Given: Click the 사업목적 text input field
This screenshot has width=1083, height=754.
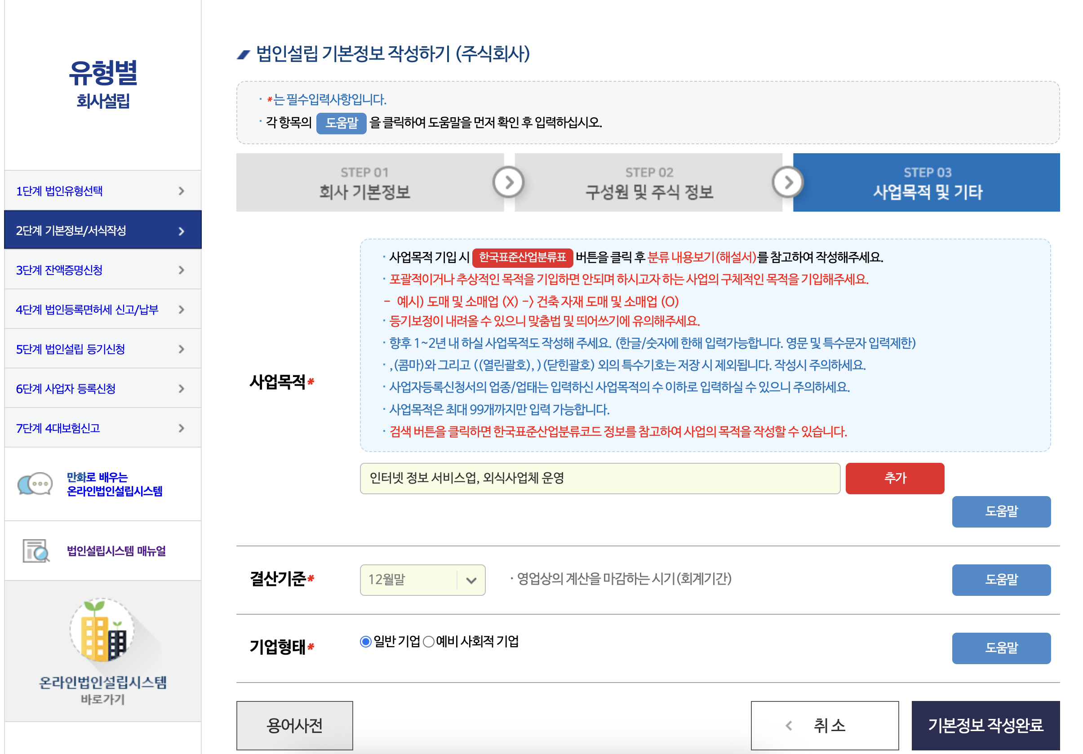Looking at the screenshot, I should coord(599,479).
